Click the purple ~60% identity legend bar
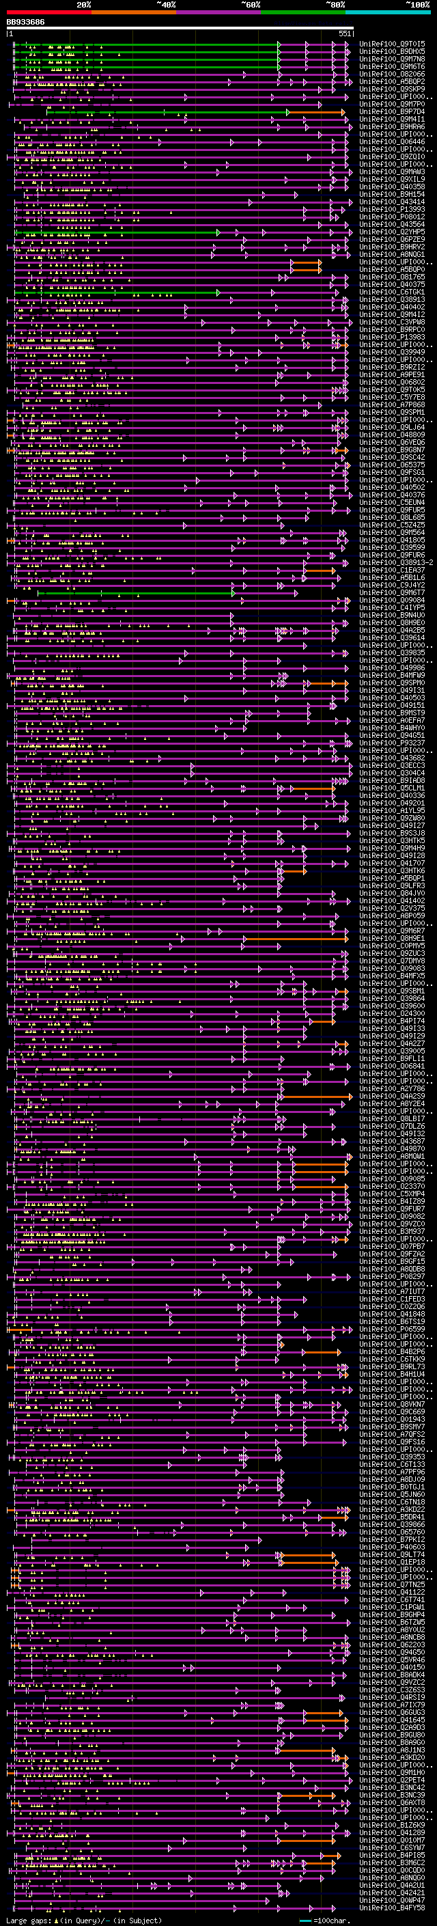 [218, 12]
